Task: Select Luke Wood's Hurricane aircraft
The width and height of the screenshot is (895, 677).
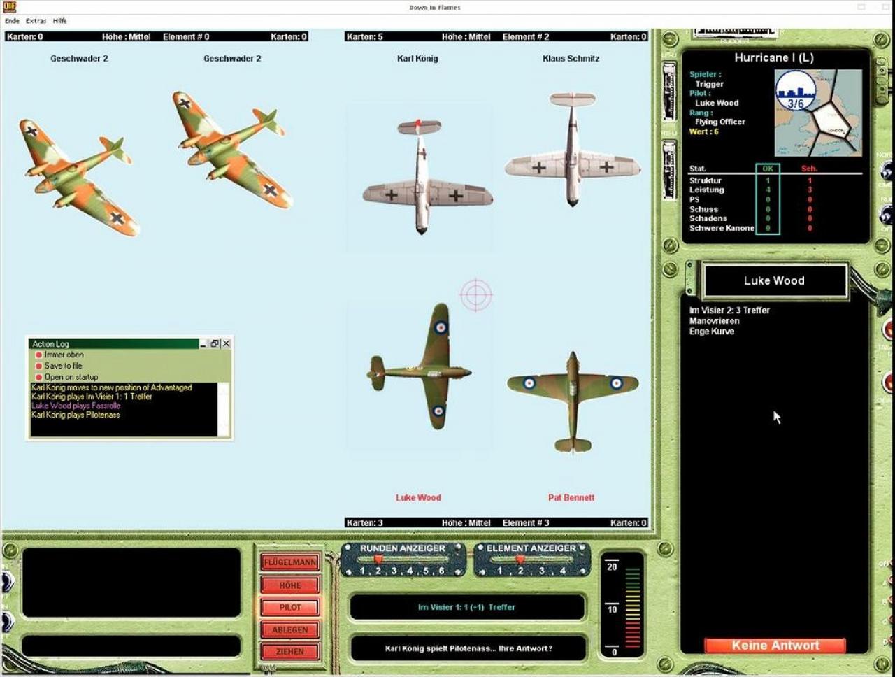Action: [x=421, y=366]
